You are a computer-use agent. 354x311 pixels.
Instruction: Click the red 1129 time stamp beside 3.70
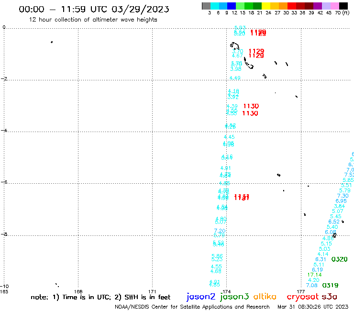point(256,51)
